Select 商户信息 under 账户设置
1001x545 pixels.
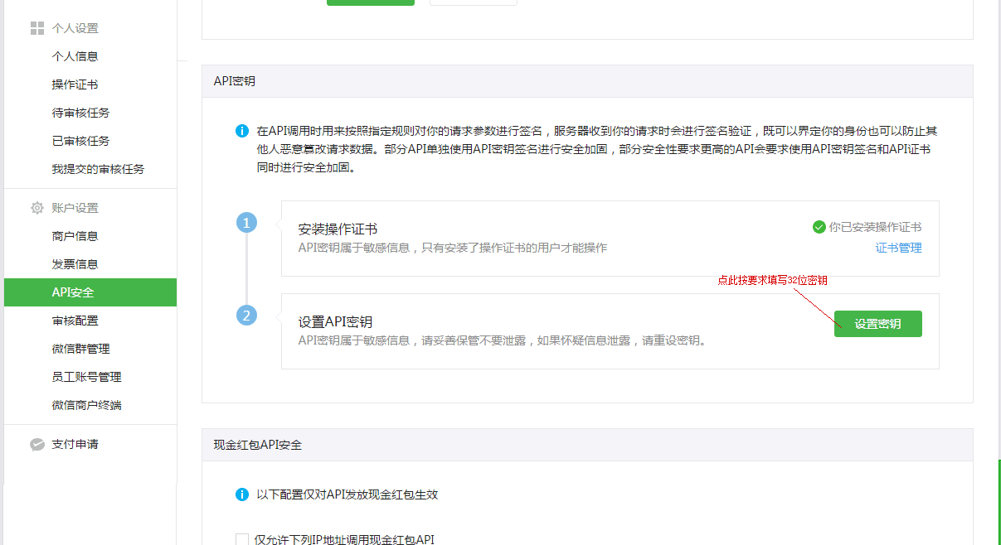point(75,236)
